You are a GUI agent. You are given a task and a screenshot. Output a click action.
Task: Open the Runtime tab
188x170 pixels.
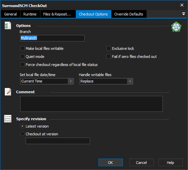30,14
